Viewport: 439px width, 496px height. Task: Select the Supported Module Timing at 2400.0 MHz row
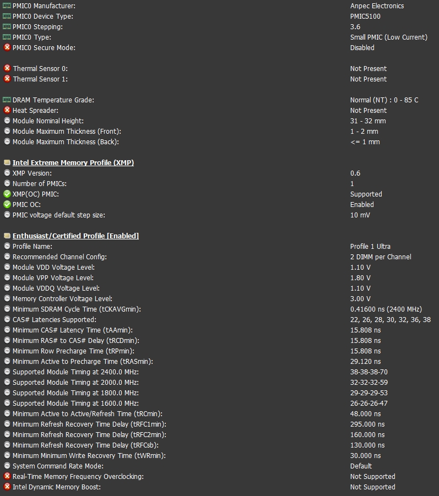(219, 372)
